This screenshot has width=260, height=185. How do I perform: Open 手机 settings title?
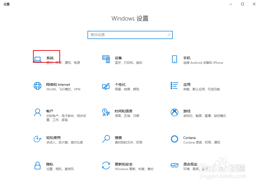[187, 58]
